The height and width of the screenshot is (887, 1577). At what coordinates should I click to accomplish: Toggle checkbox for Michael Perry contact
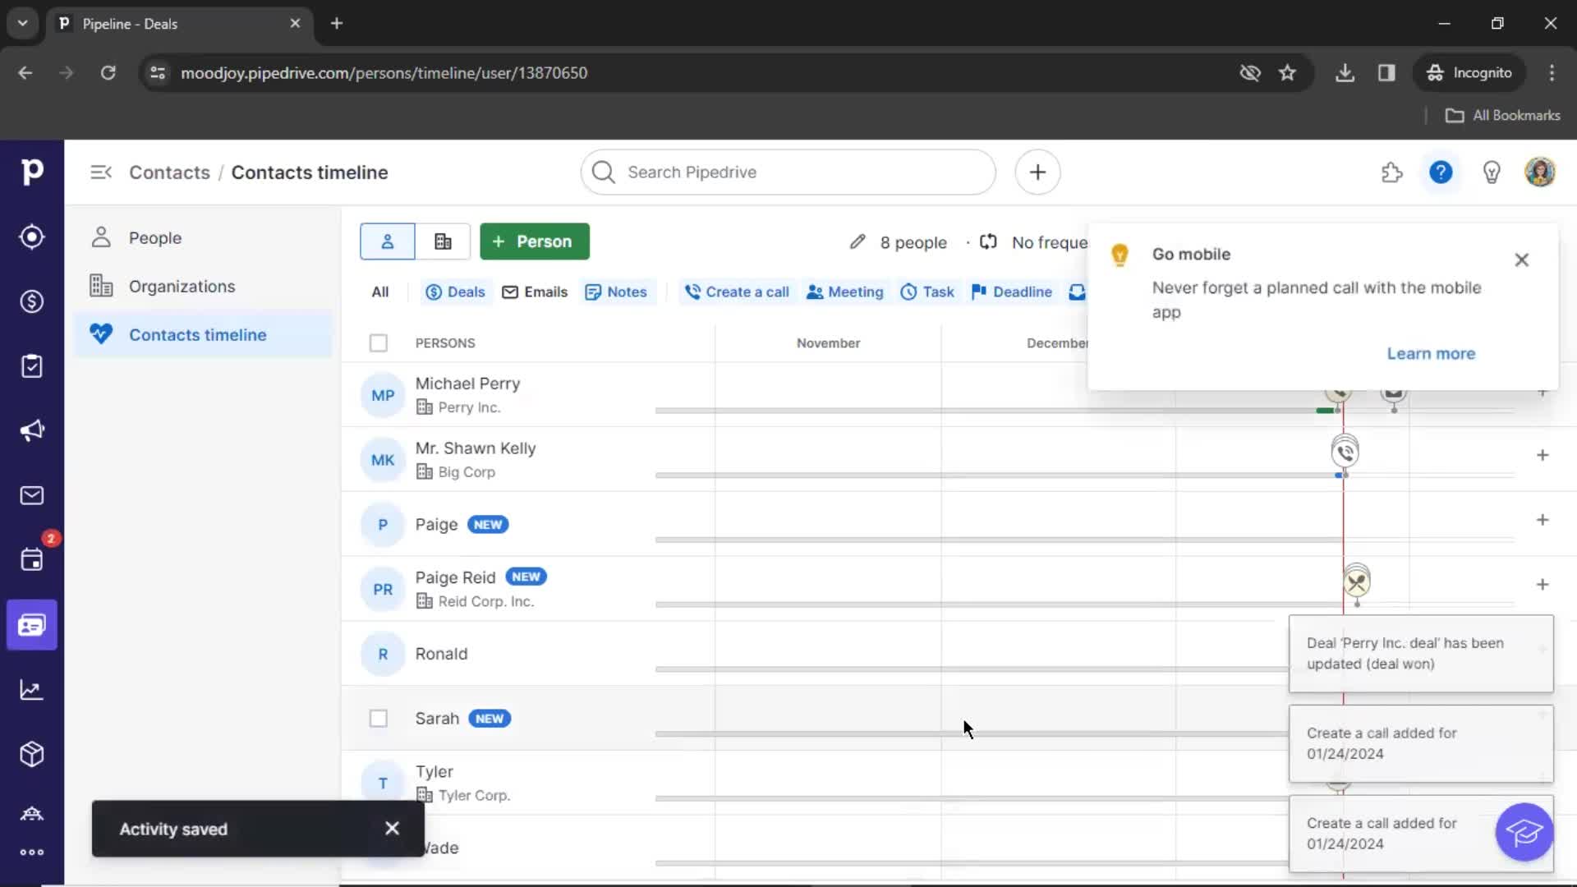click(378, 394)
